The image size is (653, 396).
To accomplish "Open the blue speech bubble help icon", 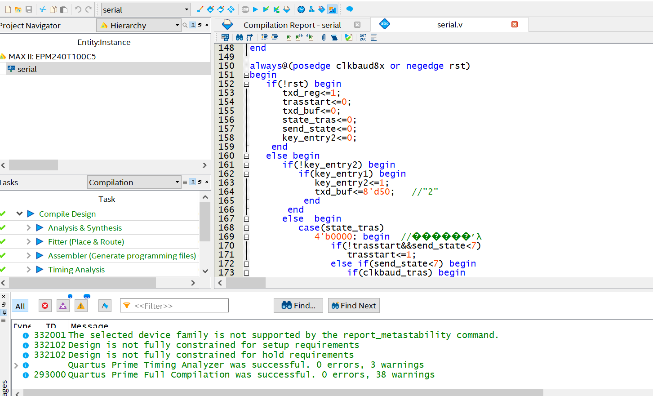I will (350, 9).
